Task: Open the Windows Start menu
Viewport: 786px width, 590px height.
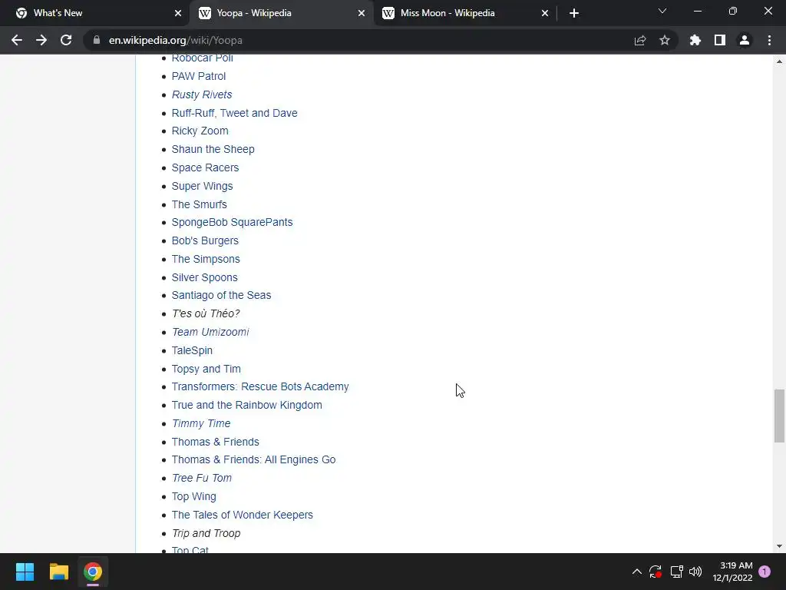Action: 25,572
